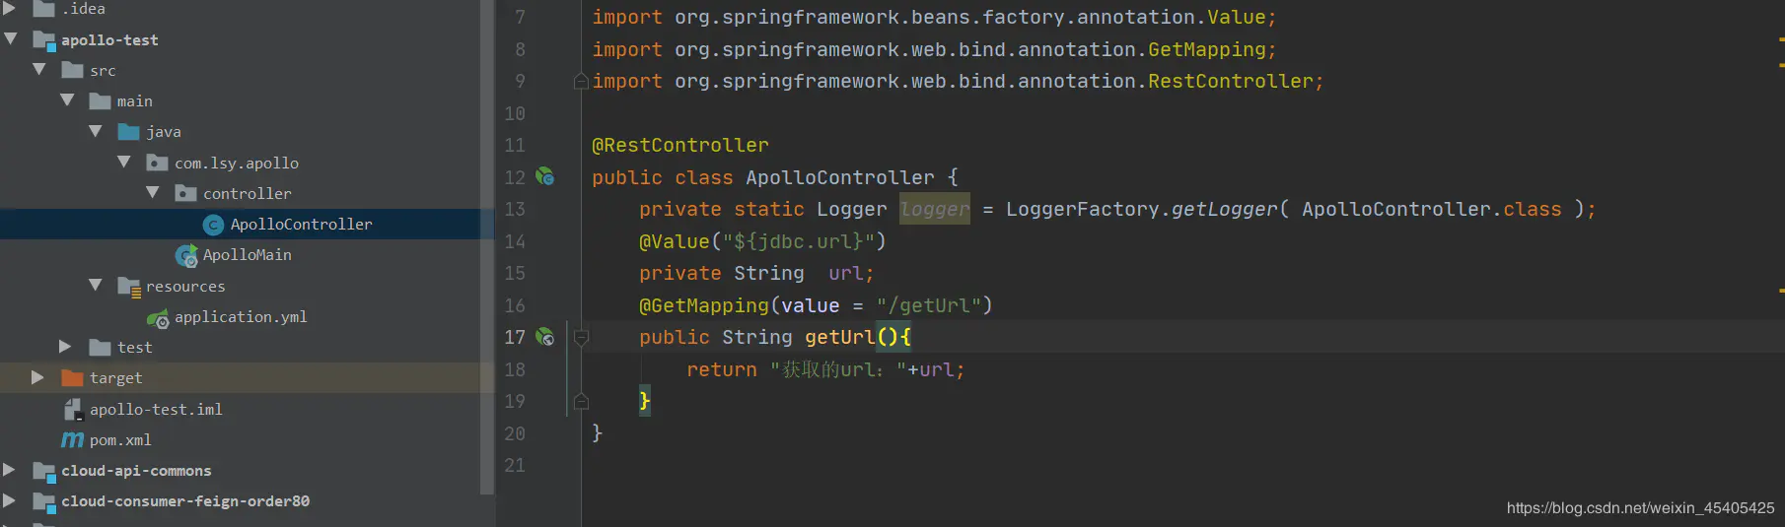The image size is (1785, 527).
Task: Collapse the resources folder arrow
Action: point(96,286)
